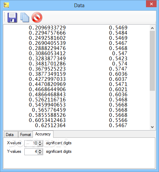Click the value 0.2690405539

[47, 43]
